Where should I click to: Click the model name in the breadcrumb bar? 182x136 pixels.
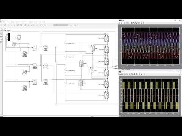coord(7,30)
